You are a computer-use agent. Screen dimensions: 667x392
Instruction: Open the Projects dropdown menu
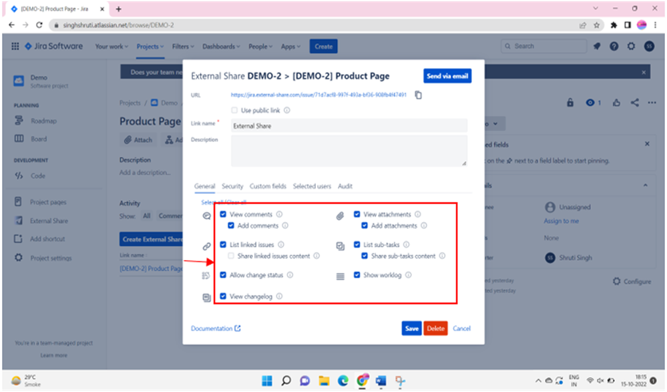(150, 46)
